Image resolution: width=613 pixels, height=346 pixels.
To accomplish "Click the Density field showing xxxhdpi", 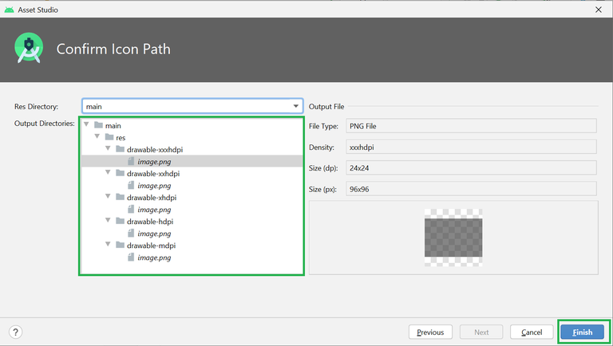I will [x=471, y=147].
